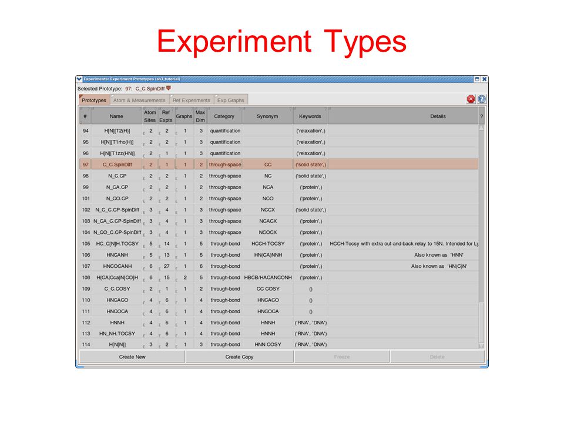Screen dimensions: 564x423
Task: Select the H[N][T1zz(HN)] prototype
Action: 117,153
